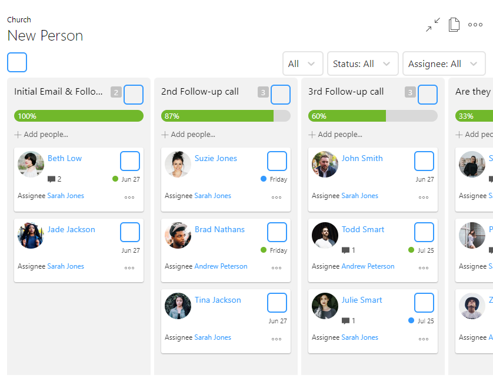Click the blue status dot on Suzie Jones card

[264, 179]
